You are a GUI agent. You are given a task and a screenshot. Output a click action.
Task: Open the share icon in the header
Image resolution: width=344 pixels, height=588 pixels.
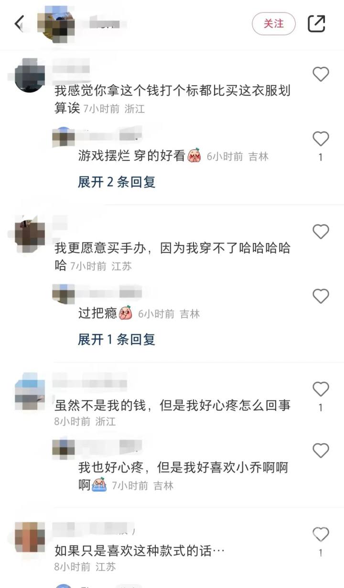coord(316,23)
